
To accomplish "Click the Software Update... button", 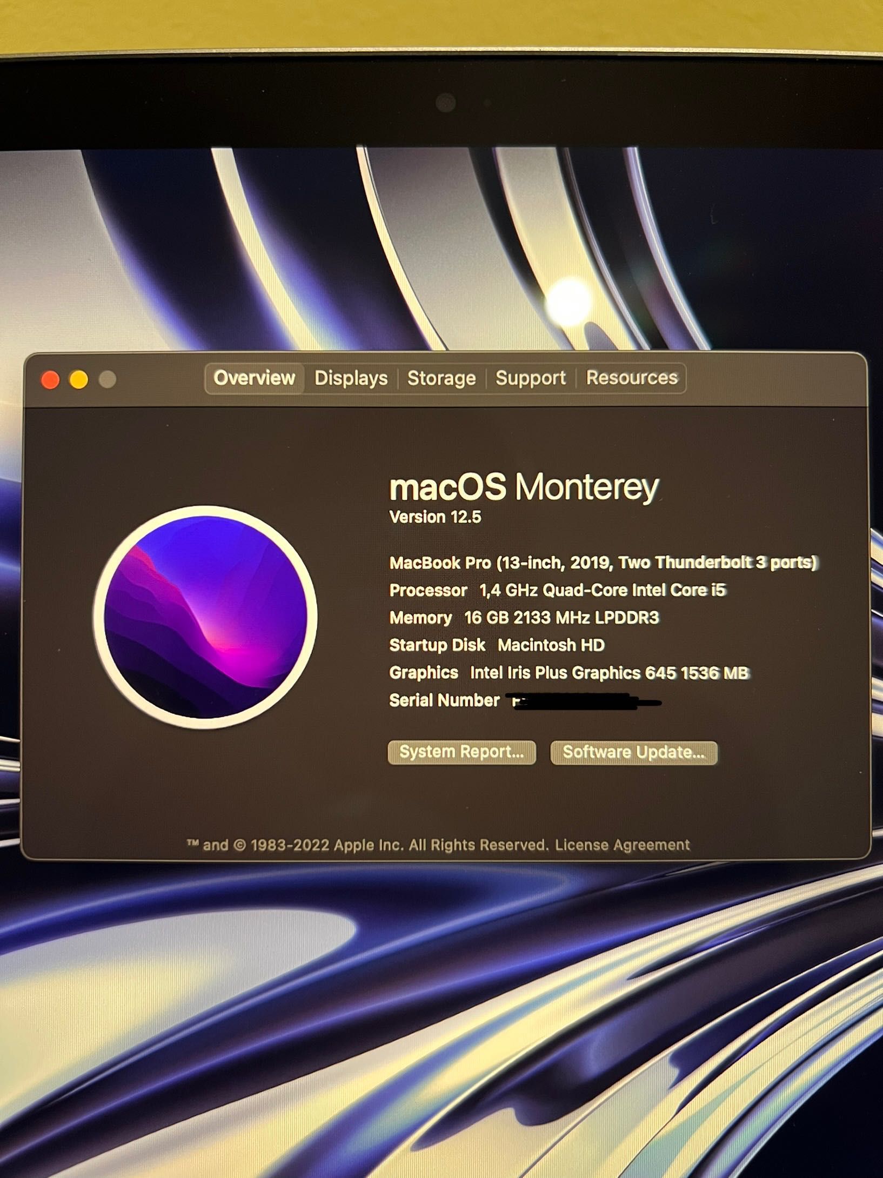I will tap(634, 752).
